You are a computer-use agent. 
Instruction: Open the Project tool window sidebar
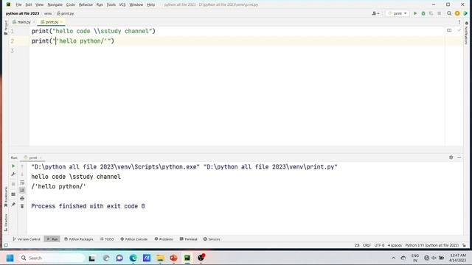click(x=6, y=28)
